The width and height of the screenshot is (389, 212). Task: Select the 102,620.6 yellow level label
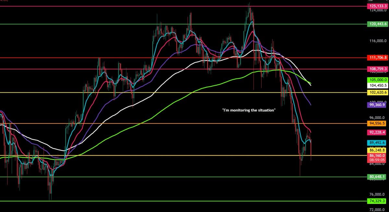coord(377,92)
